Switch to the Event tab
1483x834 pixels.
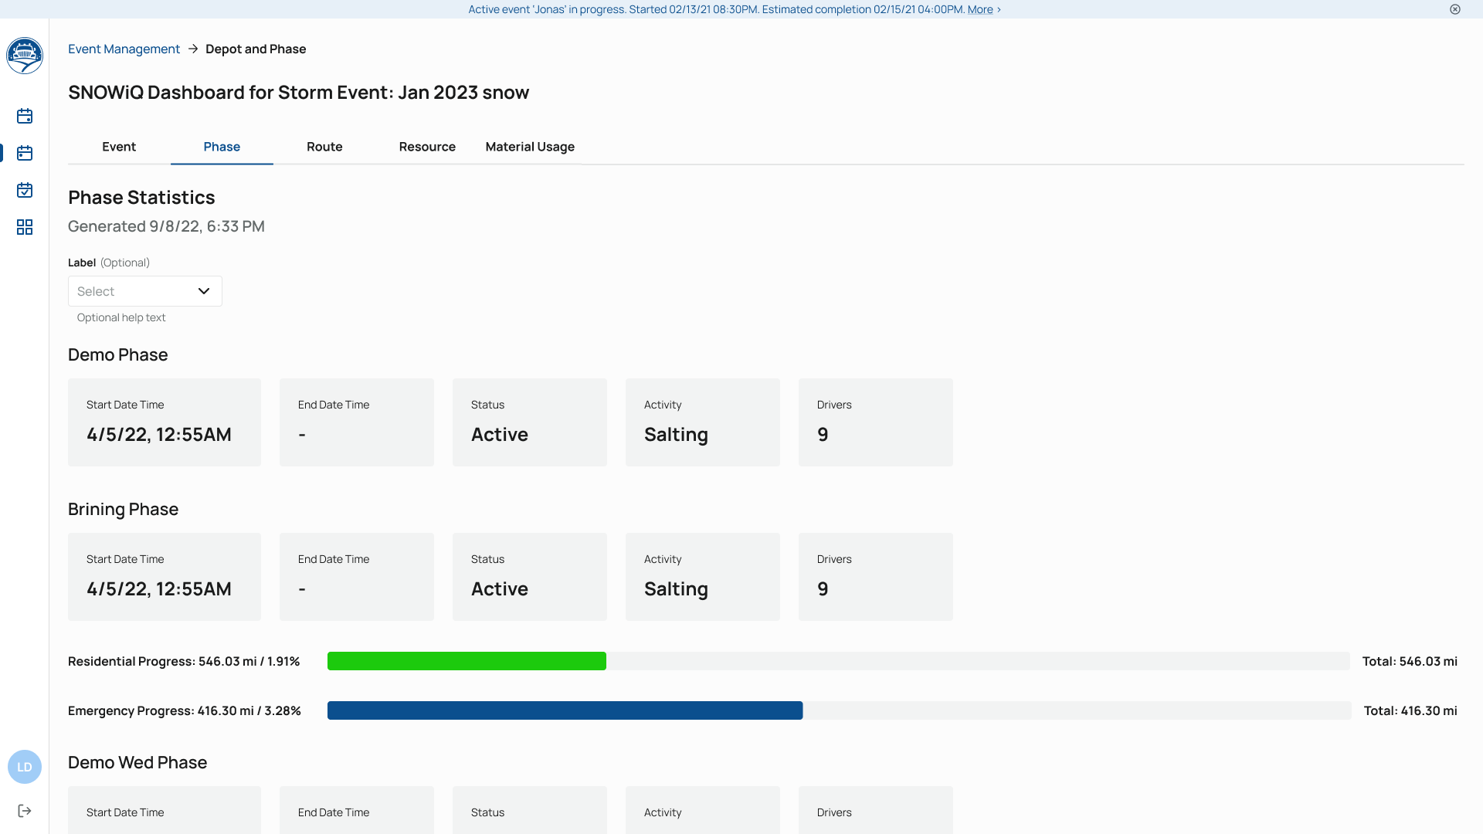(x=119, y=147)
